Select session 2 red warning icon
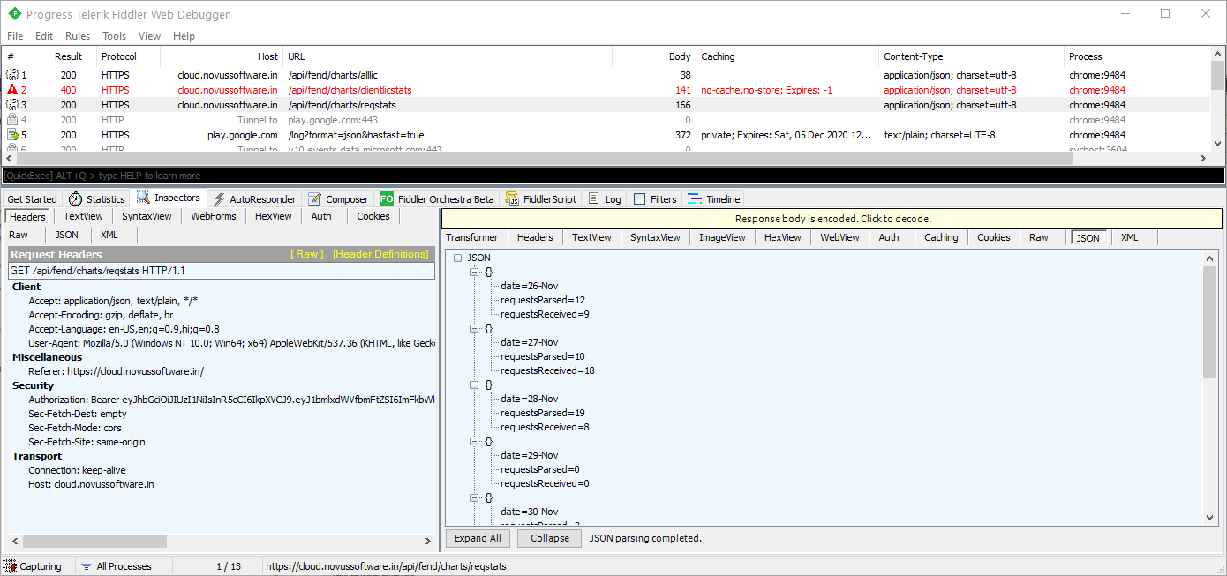 click(12, 90)
